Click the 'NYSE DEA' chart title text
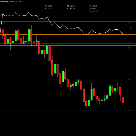This screenshot has width=136, height=136. coord(18,2)
